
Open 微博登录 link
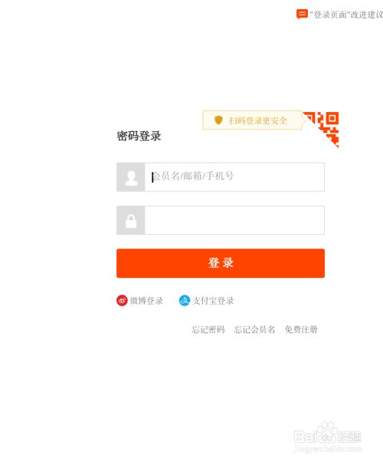(x=146, y=301)
